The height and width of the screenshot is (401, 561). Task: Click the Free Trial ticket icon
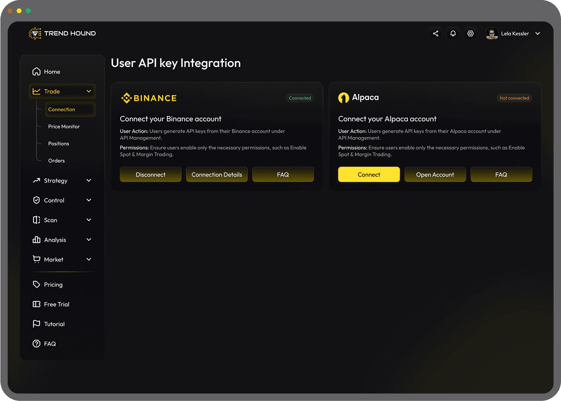click(x=36, y=304)
